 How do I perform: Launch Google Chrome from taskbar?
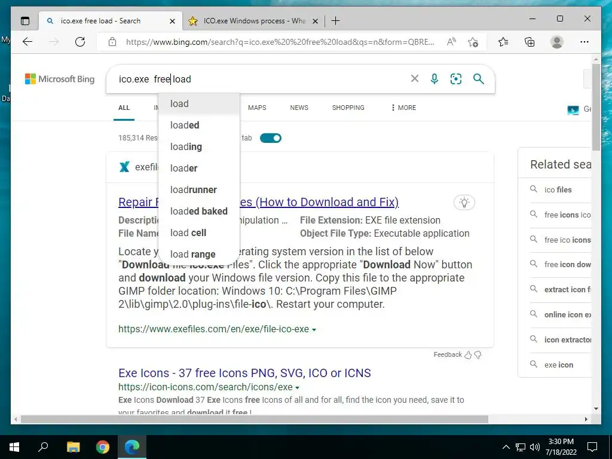point(103,447)
